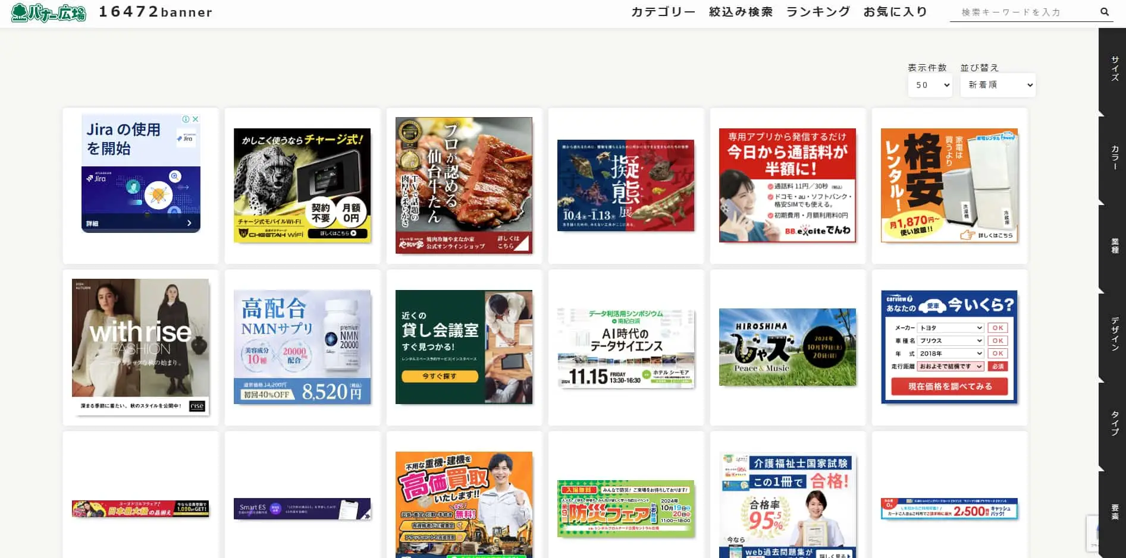Open the with rise FASHION banner
This screenshot has width=1126, height=558.
click(140, 347)
